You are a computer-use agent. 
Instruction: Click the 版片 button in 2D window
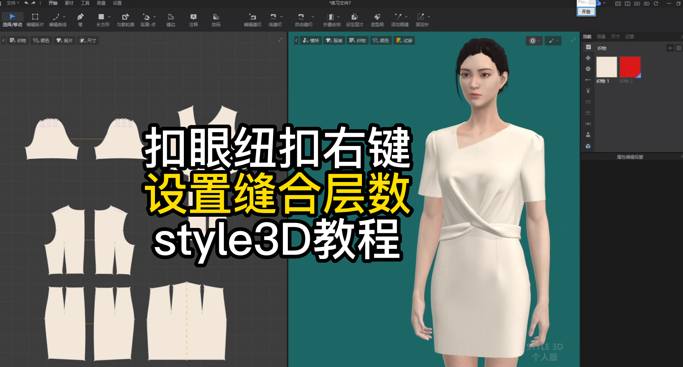tap(65, 40)
